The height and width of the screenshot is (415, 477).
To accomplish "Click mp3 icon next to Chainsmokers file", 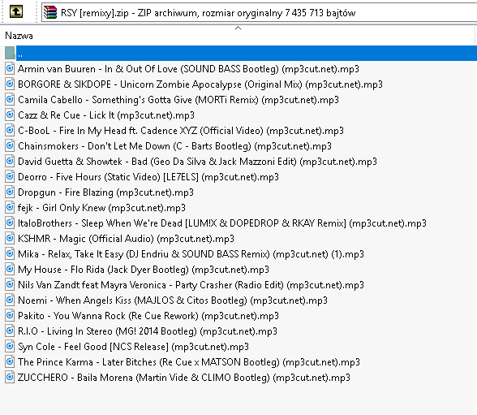I will 10,146.
